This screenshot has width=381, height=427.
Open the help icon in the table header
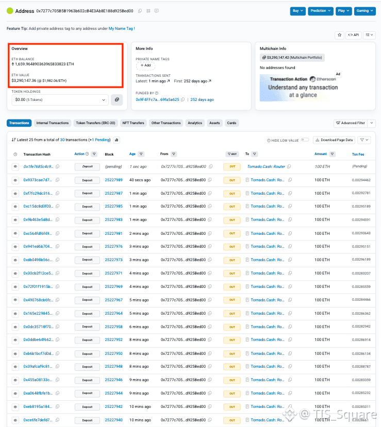pyautogui.click(x=15, y=155)
